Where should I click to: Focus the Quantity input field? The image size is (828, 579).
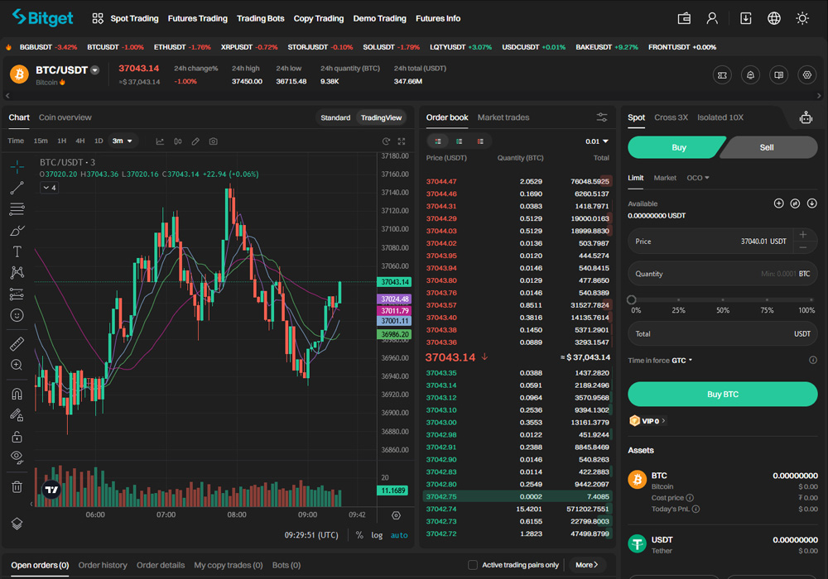coord(722,274)
